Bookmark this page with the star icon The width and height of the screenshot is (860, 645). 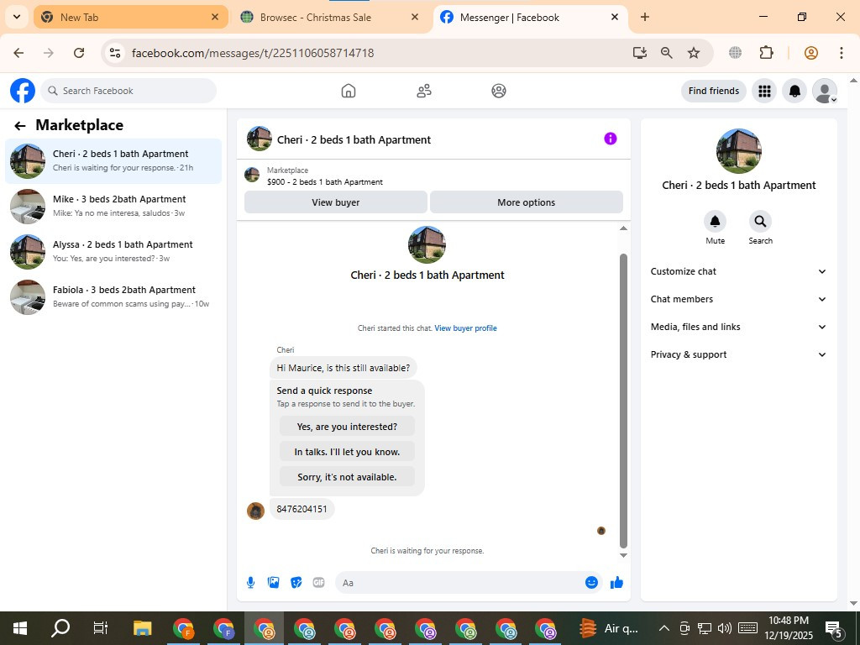coord(694,53)
